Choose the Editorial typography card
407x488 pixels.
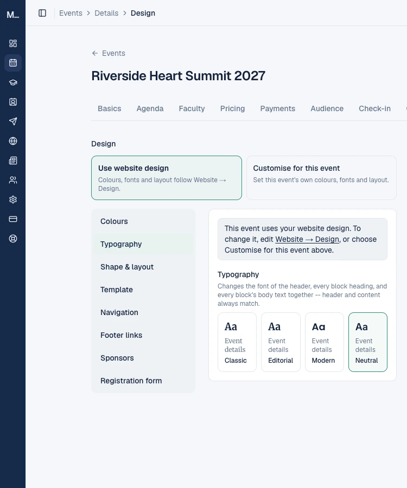click(x=281, y=342)
